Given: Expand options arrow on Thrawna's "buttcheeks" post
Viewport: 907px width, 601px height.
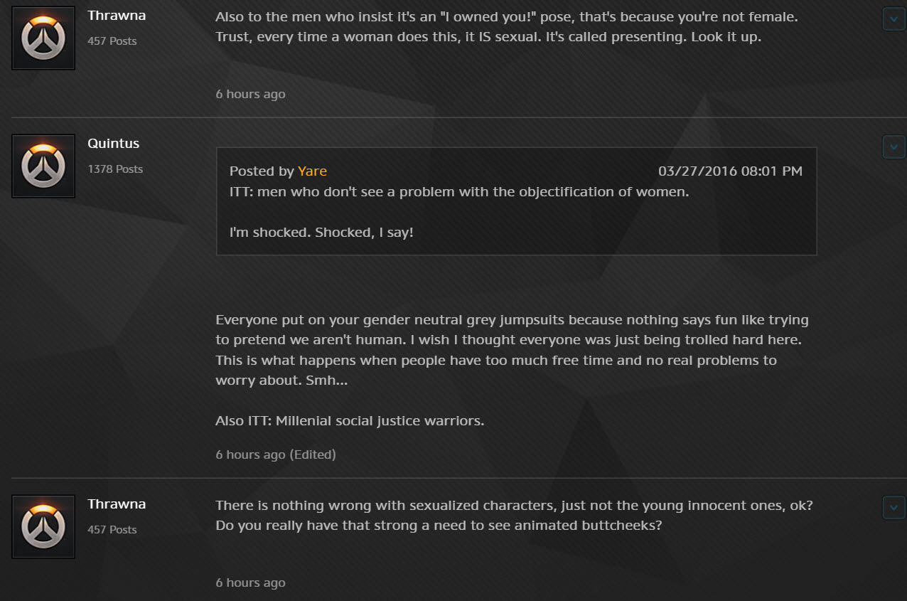Looking at the screenshot, I should tap(893, 508).
